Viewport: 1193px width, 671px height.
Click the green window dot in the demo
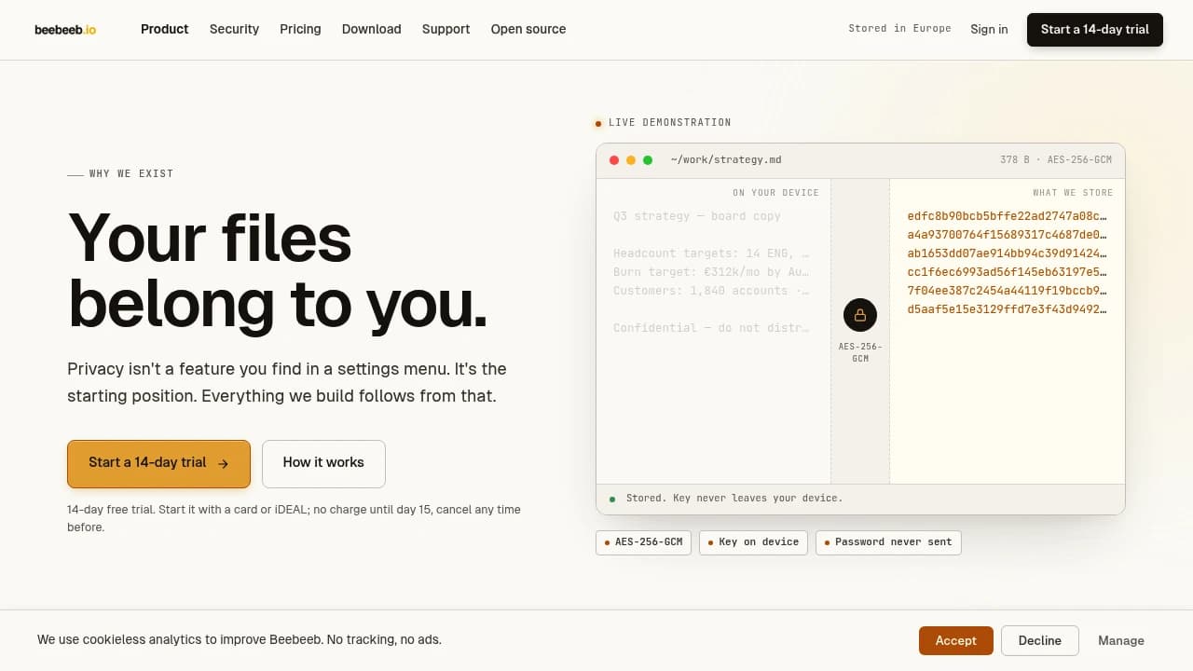(648, 160)
